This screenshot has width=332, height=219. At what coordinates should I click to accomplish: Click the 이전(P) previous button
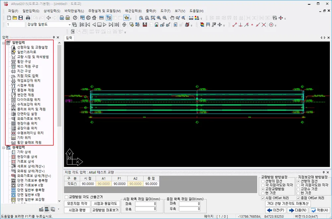tap(276, 210)
